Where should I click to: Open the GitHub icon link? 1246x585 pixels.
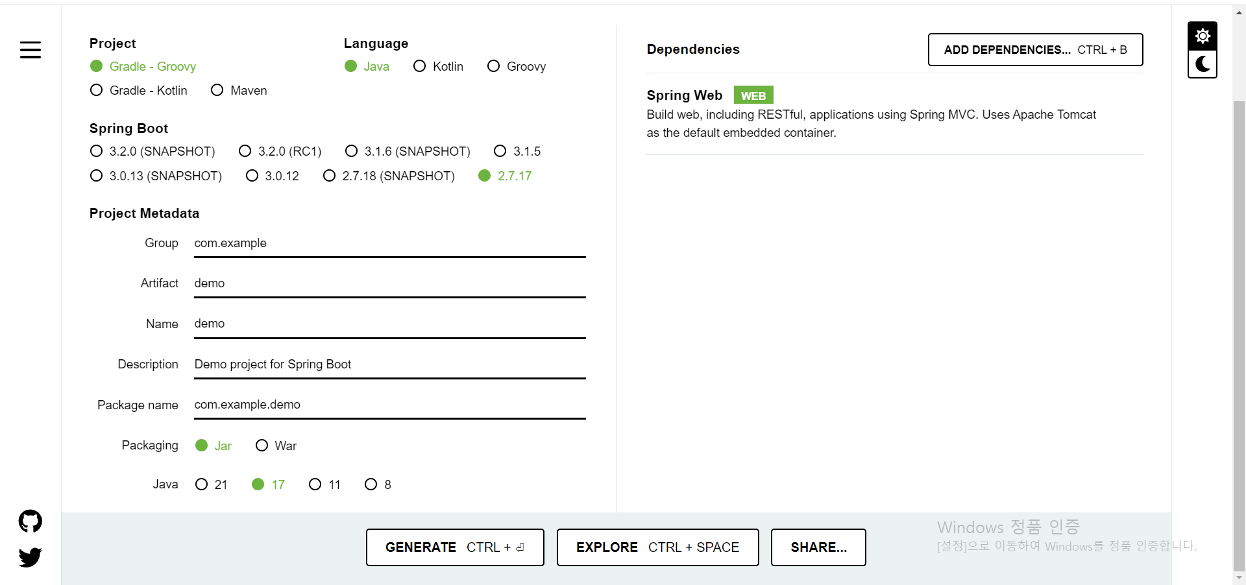coord(31,521)
